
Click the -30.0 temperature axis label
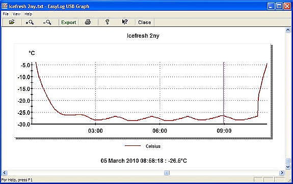pyautogui.click(x=24, y=125)
